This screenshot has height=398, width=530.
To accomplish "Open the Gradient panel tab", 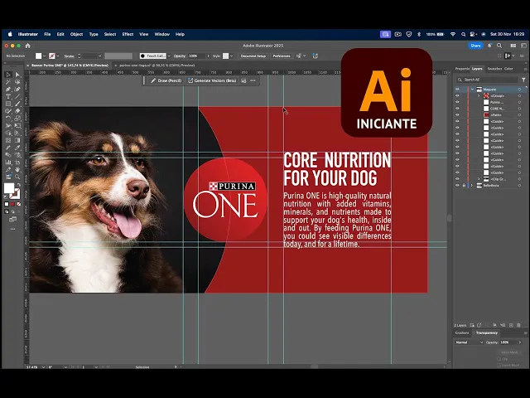I will point(462,333).
